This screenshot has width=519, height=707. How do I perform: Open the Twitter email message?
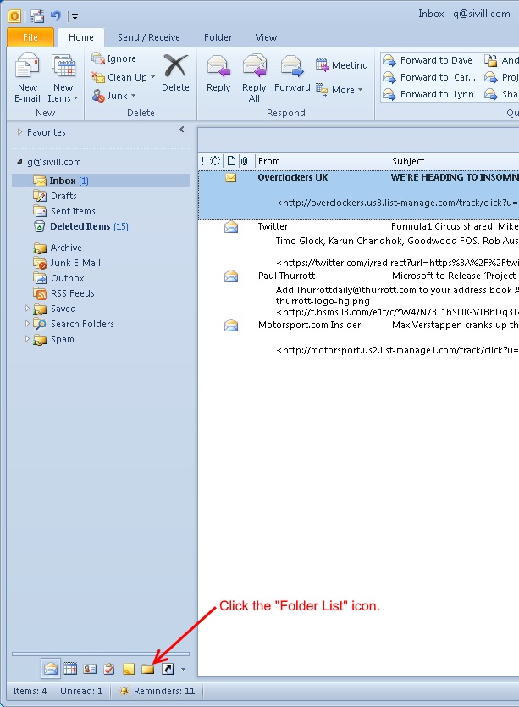click(359, 244)
